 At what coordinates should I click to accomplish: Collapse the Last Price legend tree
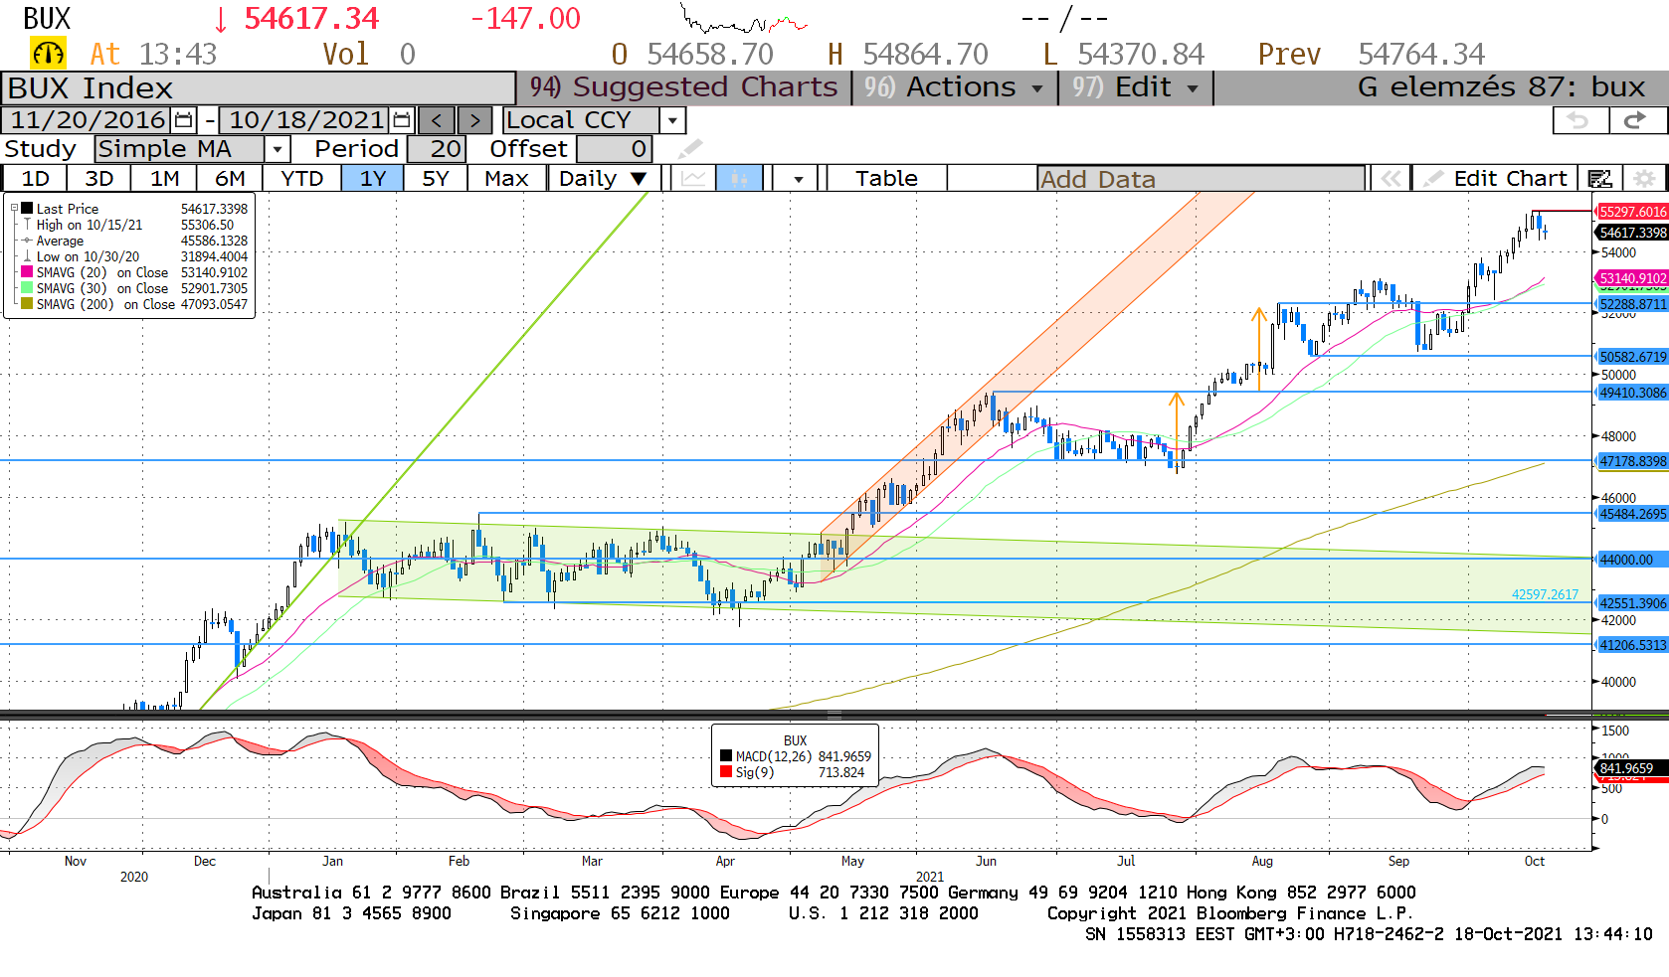[14, 209]
